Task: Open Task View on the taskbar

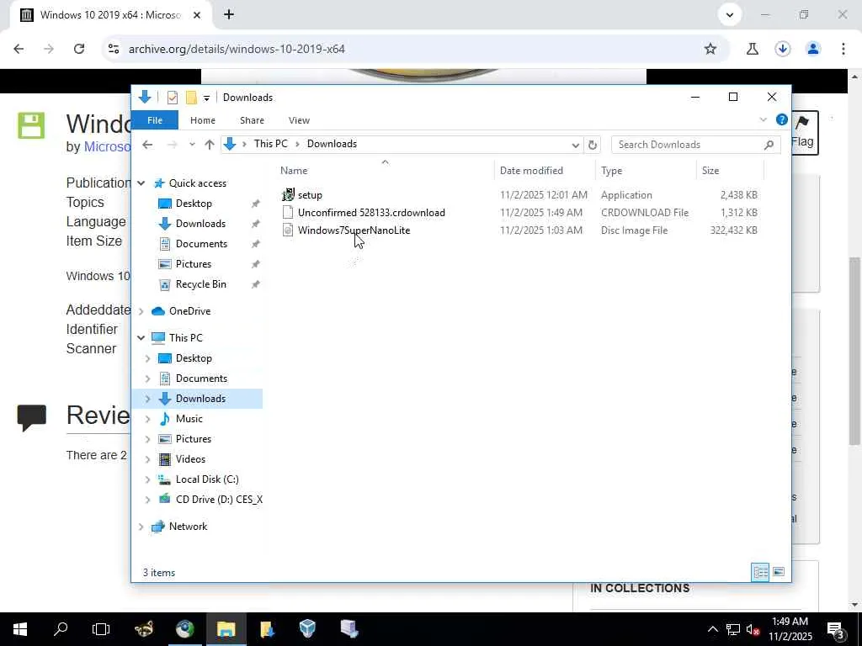Action: coord(101,629)
